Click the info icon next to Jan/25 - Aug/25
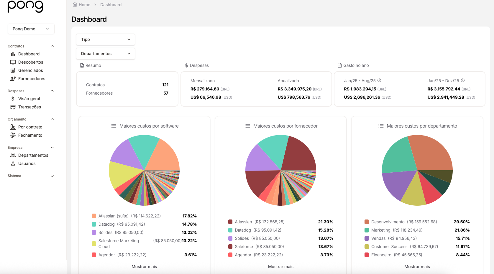Image resolution: width=494 pixels, height=274 pixels. [379, 80]
